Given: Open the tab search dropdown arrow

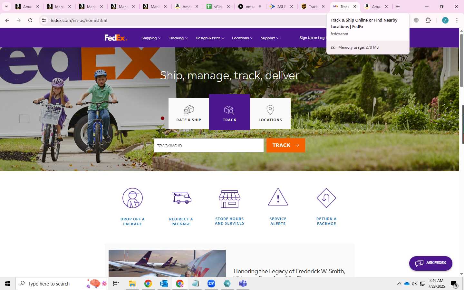Looking at the screenshot, I should pos(6,6).
